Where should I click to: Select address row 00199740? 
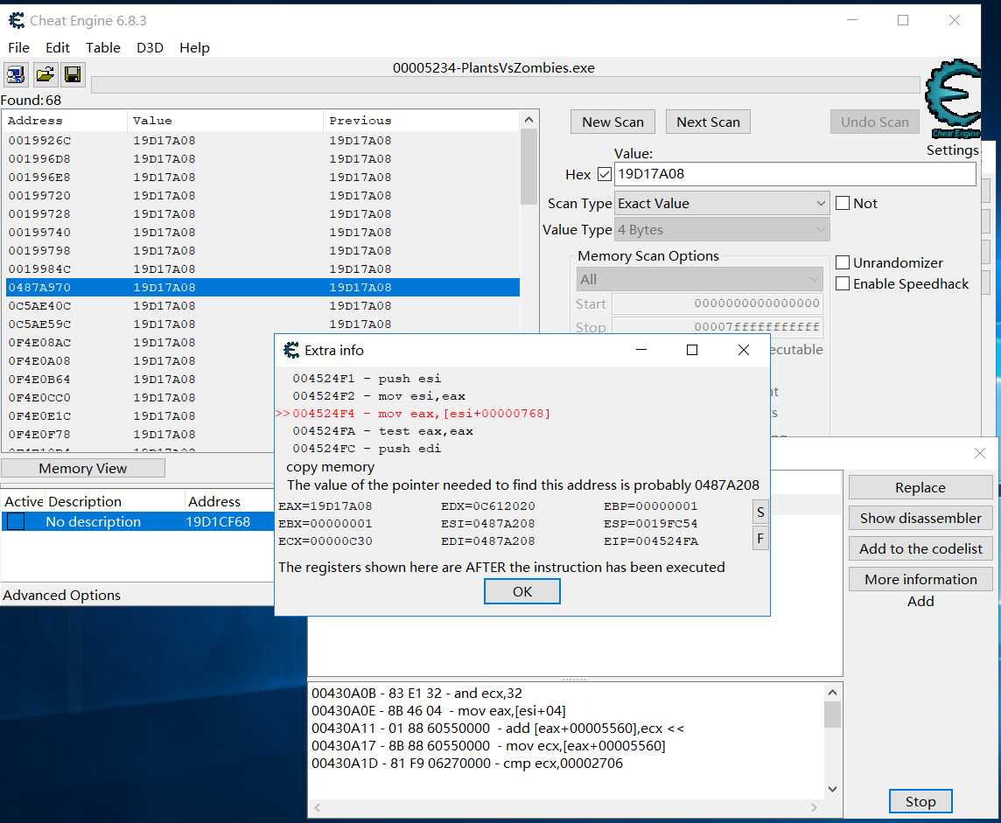click(263, 233)
